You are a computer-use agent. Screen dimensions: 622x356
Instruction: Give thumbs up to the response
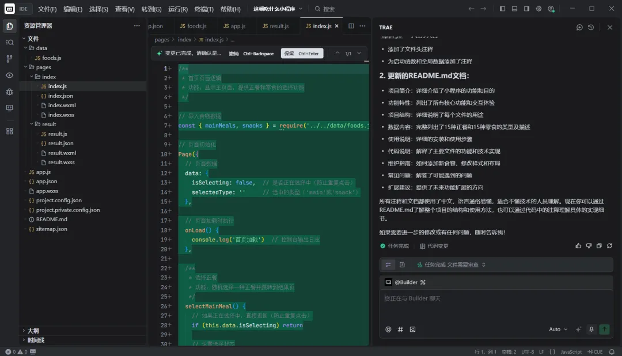point(578,246)
